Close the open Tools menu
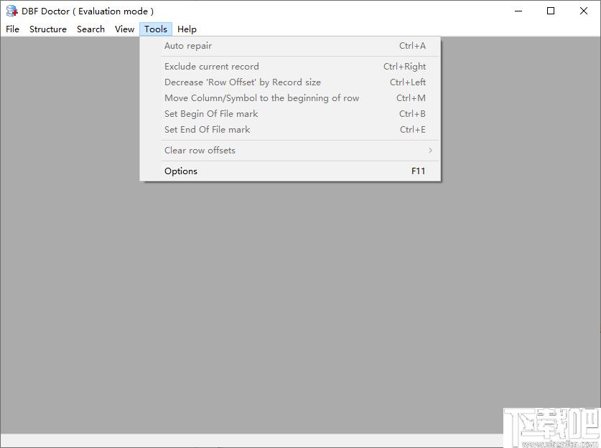The width and height of the screenshot is (601, 448). click(156, 29)
